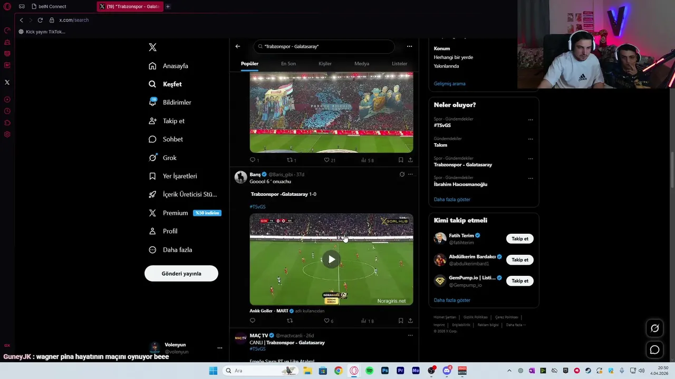Open Spotify from the taskbar
Viewport: 675px width, 379px height.
[x=369, y=371]
